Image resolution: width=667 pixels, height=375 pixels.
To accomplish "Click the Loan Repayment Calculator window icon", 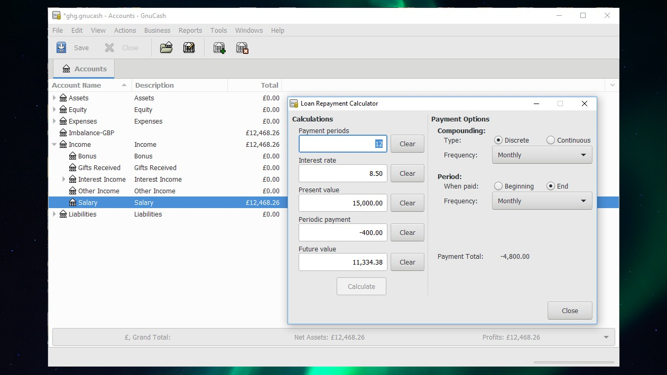I will 294,104.
